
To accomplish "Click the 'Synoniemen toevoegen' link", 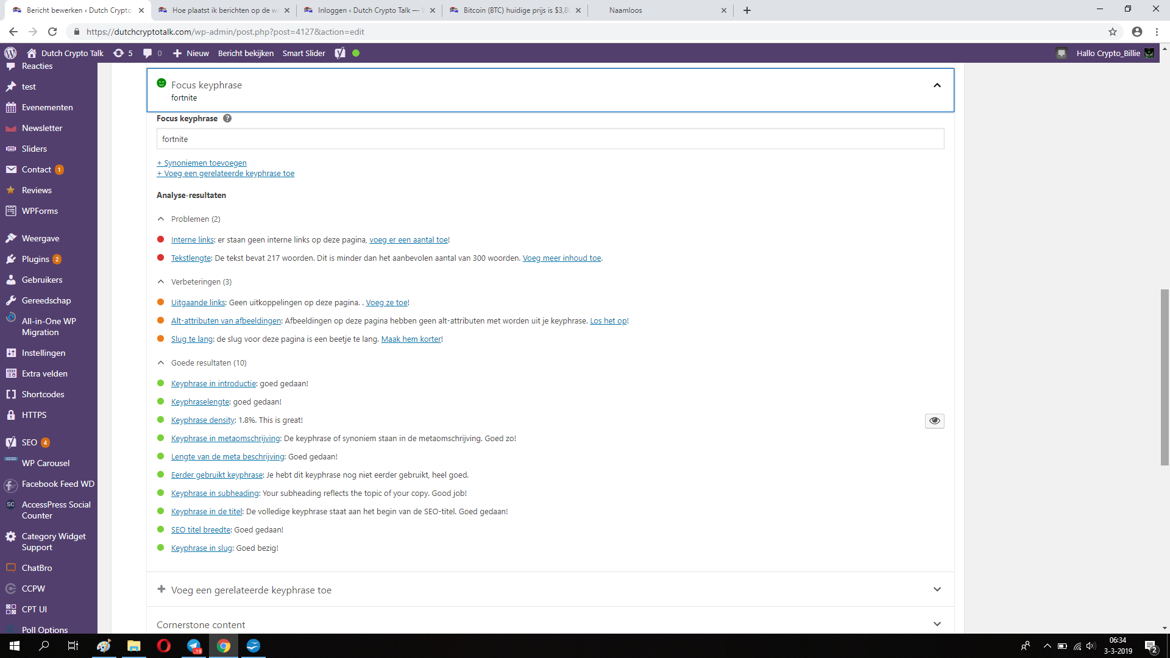I will [202, 163].
